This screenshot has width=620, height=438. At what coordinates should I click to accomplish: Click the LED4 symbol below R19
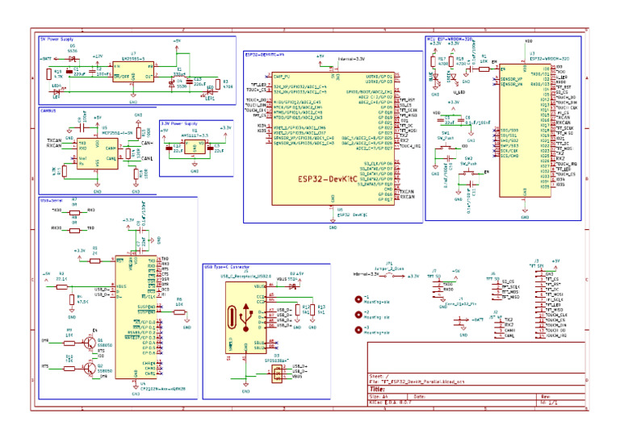56,92
